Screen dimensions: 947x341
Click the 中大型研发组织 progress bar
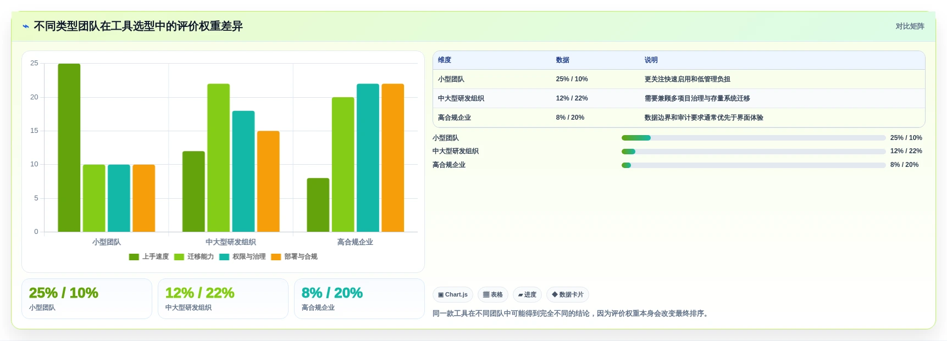pyautogui.click(x=754, y=152)
